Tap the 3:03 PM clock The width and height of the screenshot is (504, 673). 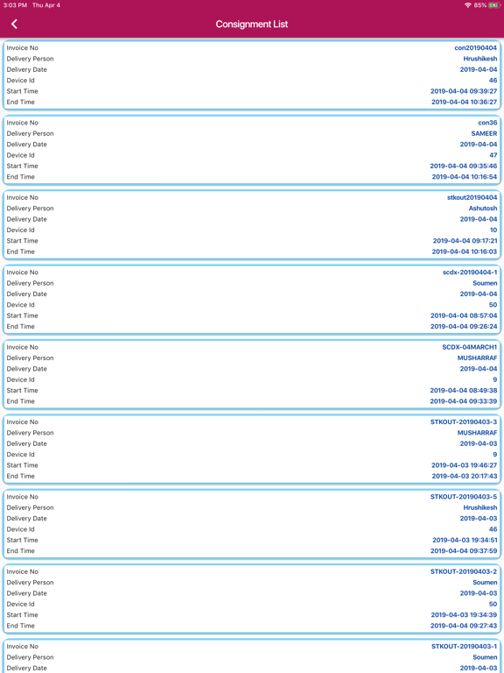15,5
